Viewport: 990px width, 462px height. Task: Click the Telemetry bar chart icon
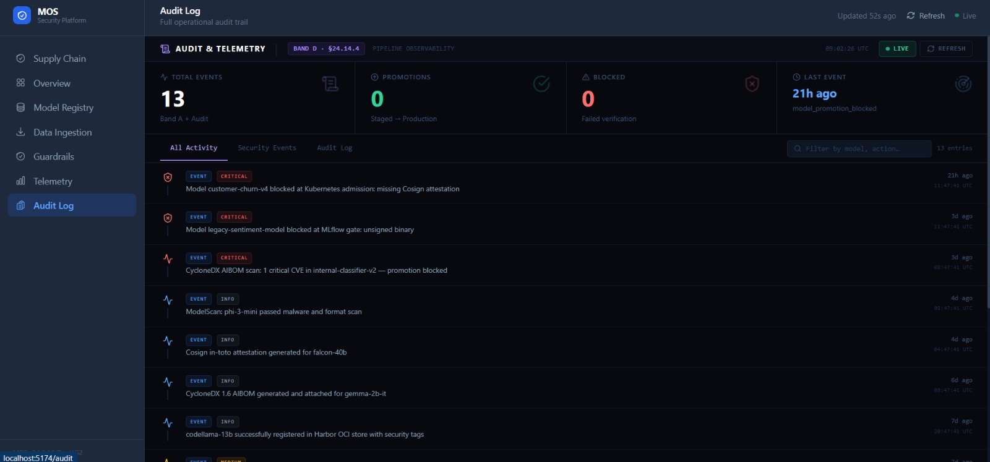point(20,181)
